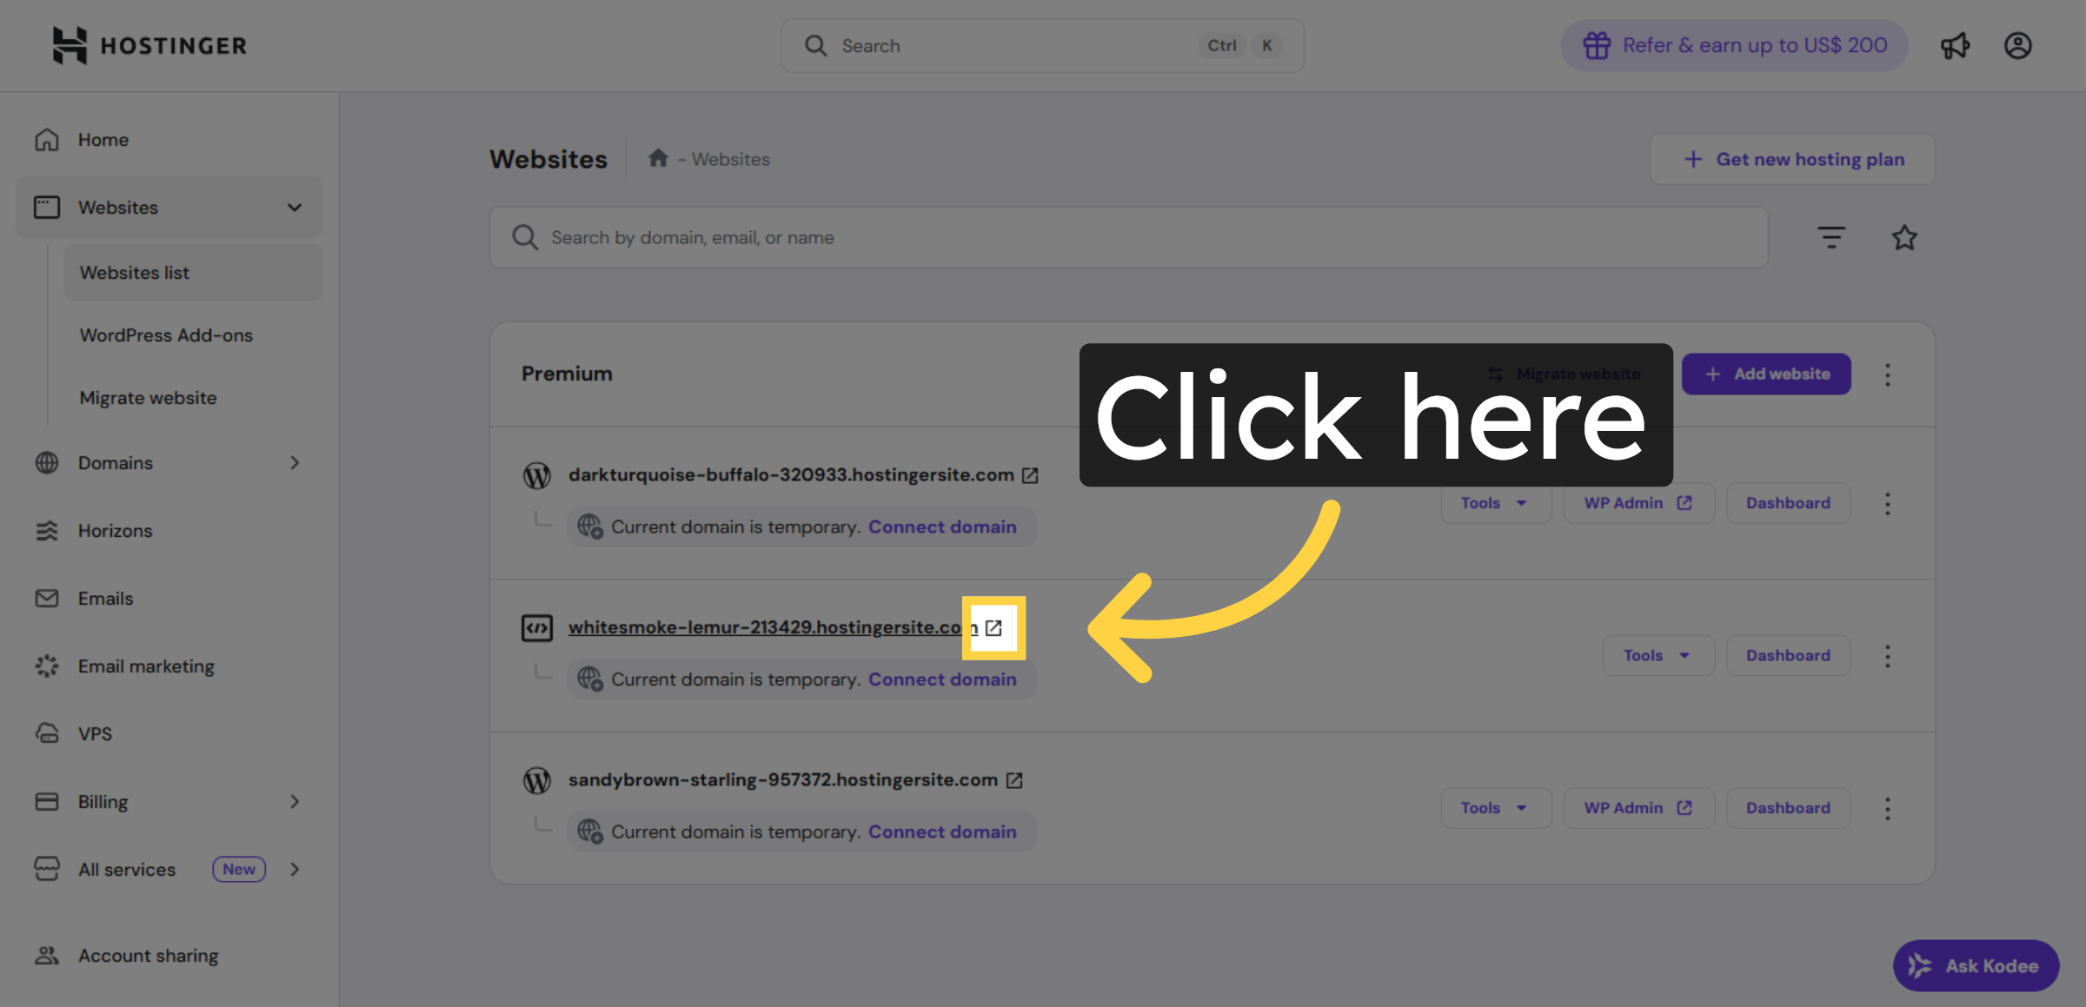This screenshot has width=2086, height=1007.
Task: Open the kebab menu for sandybrown-starling website
Action: click(1888, 808)
